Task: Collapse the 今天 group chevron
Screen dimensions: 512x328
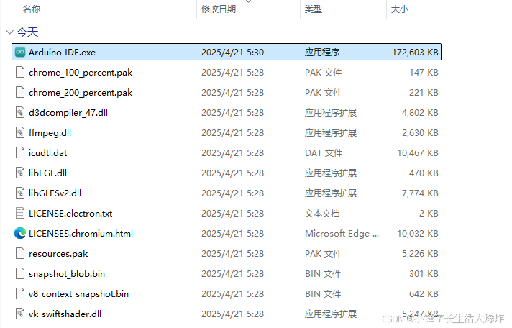Action: (9, 32)
